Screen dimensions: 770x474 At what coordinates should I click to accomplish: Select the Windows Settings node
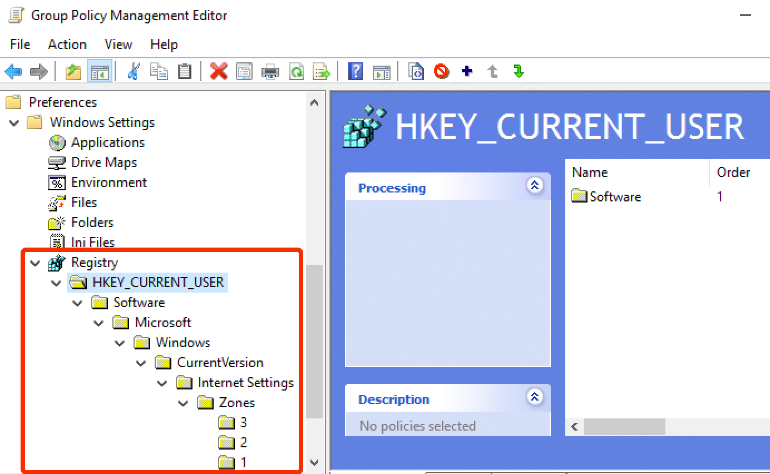tap(102, 122)
